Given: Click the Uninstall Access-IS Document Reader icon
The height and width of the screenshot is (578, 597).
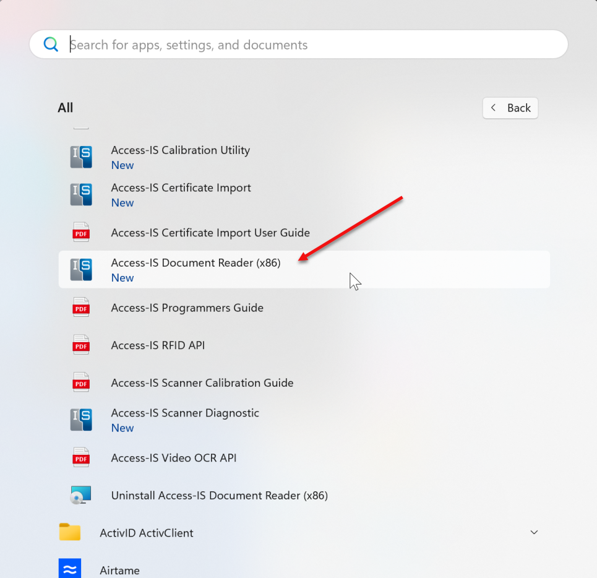Looking at the screenshot, I should click(80, 495).
